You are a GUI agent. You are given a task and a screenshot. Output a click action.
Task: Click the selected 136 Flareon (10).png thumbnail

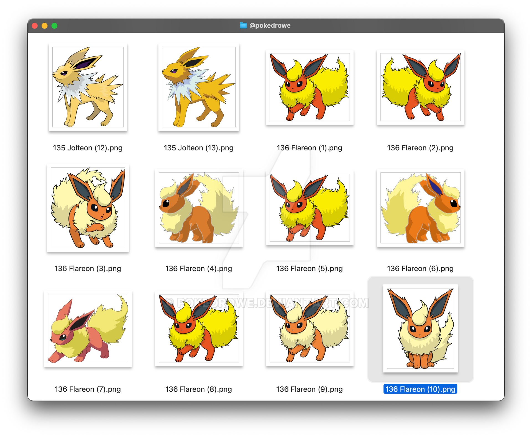[x=420, y=328]
